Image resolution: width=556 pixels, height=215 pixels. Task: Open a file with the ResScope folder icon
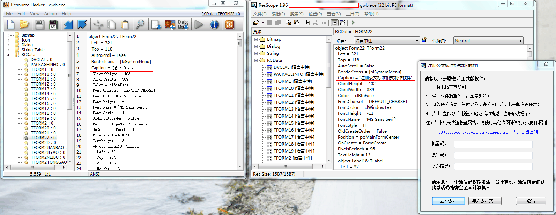click(x=256, y=23)
